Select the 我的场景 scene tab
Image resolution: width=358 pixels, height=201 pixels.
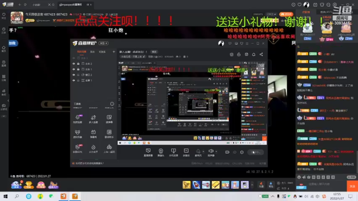pyautogui.click(x=81, y=52)
